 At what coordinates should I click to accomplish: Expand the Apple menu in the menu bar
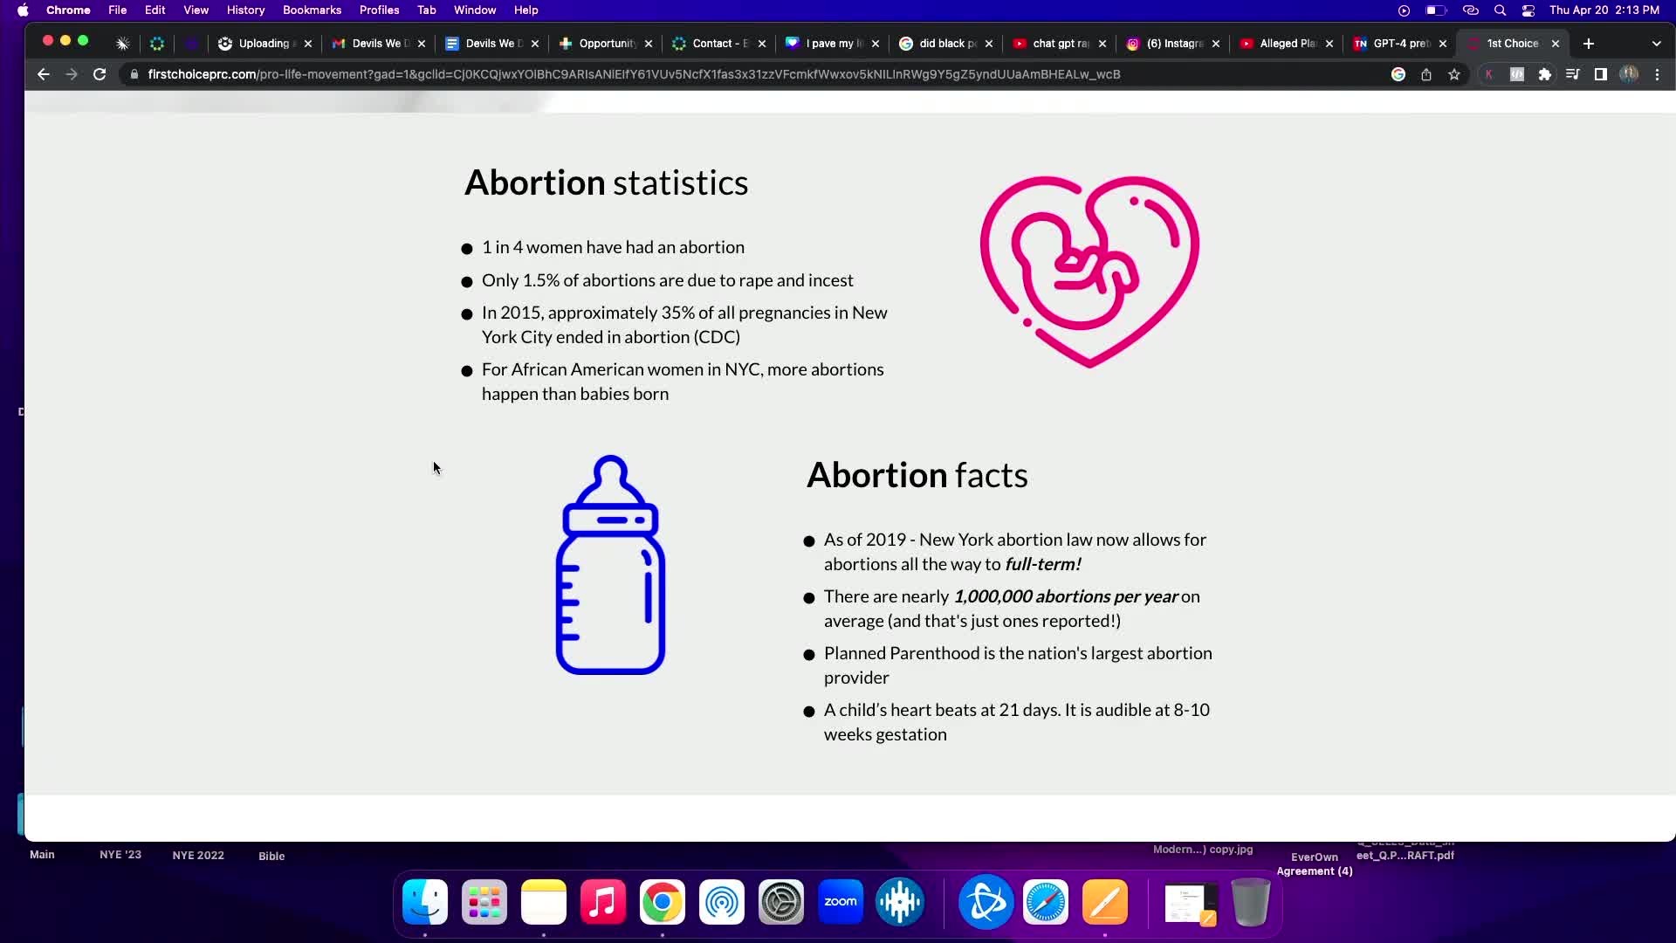(x=24, y=10)
